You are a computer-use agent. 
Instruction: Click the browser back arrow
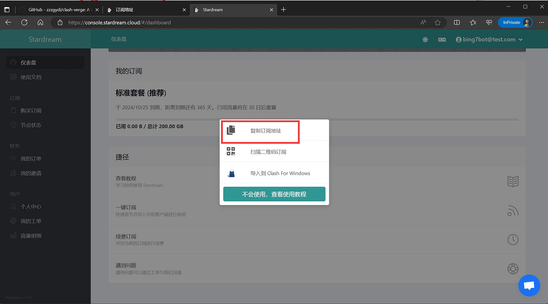tap(8, 23)
